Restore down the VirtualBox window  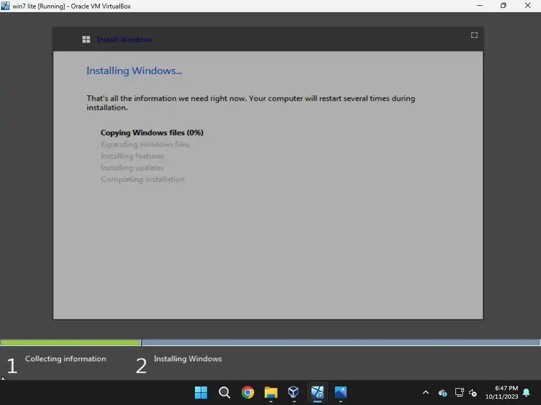503,5
